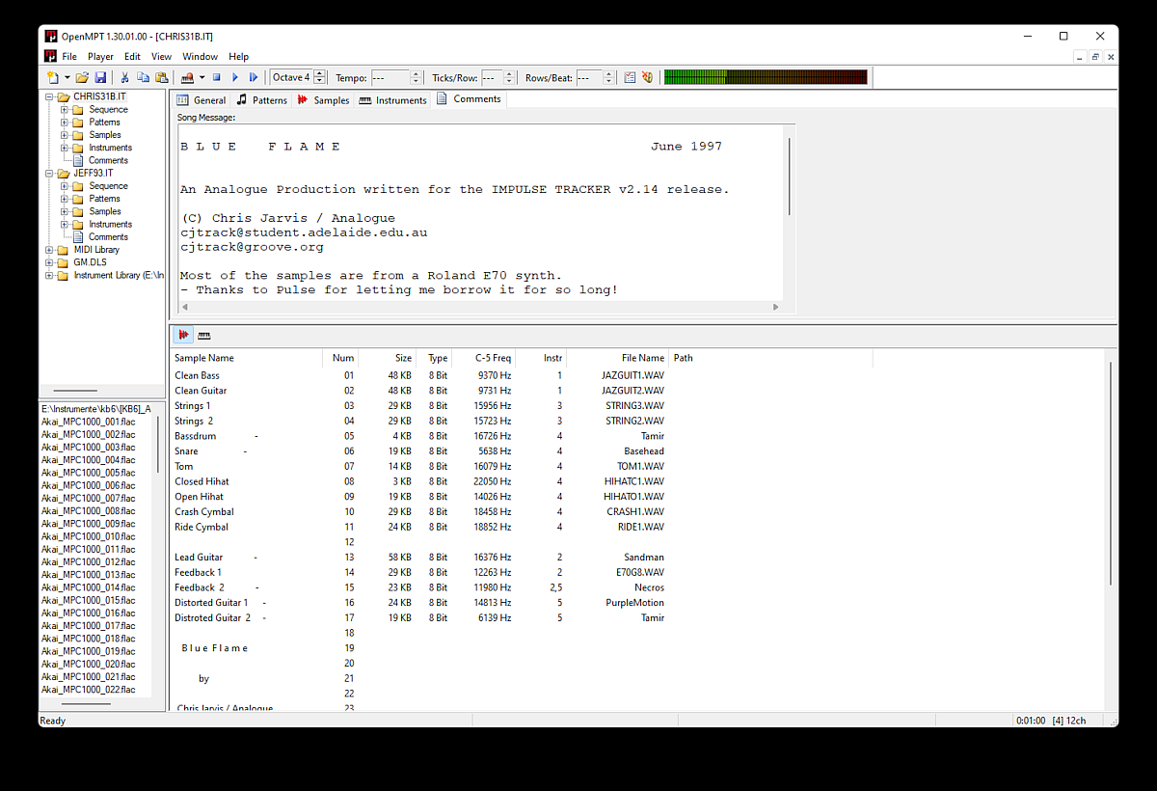Show the sample list with red waveform icon
Viewport: 1157px width, 791px height.
[x=183, y=335]
